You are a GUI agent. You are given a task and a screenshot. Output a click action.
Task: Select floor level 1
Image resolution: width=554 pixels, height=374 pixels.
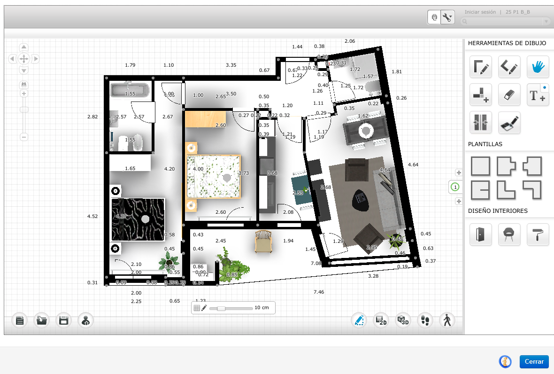coord(455,187)
